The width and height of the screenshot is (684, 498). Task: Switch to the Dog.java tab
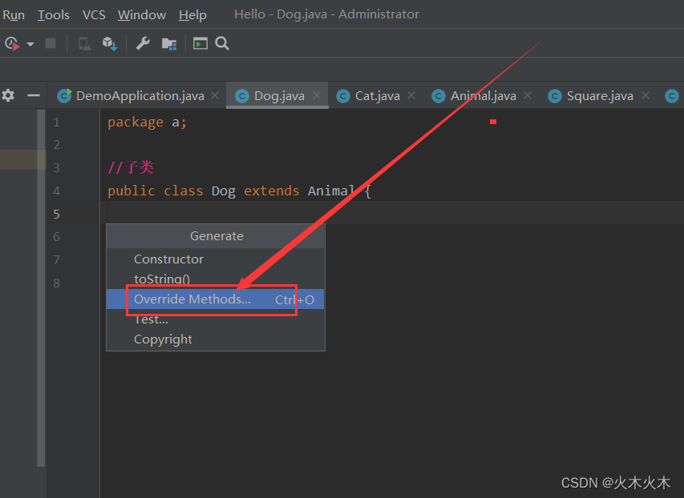click(x=279, y=95)
